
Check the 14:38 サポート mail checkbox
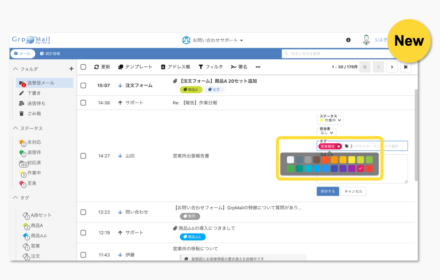click(x=83, y=103)
